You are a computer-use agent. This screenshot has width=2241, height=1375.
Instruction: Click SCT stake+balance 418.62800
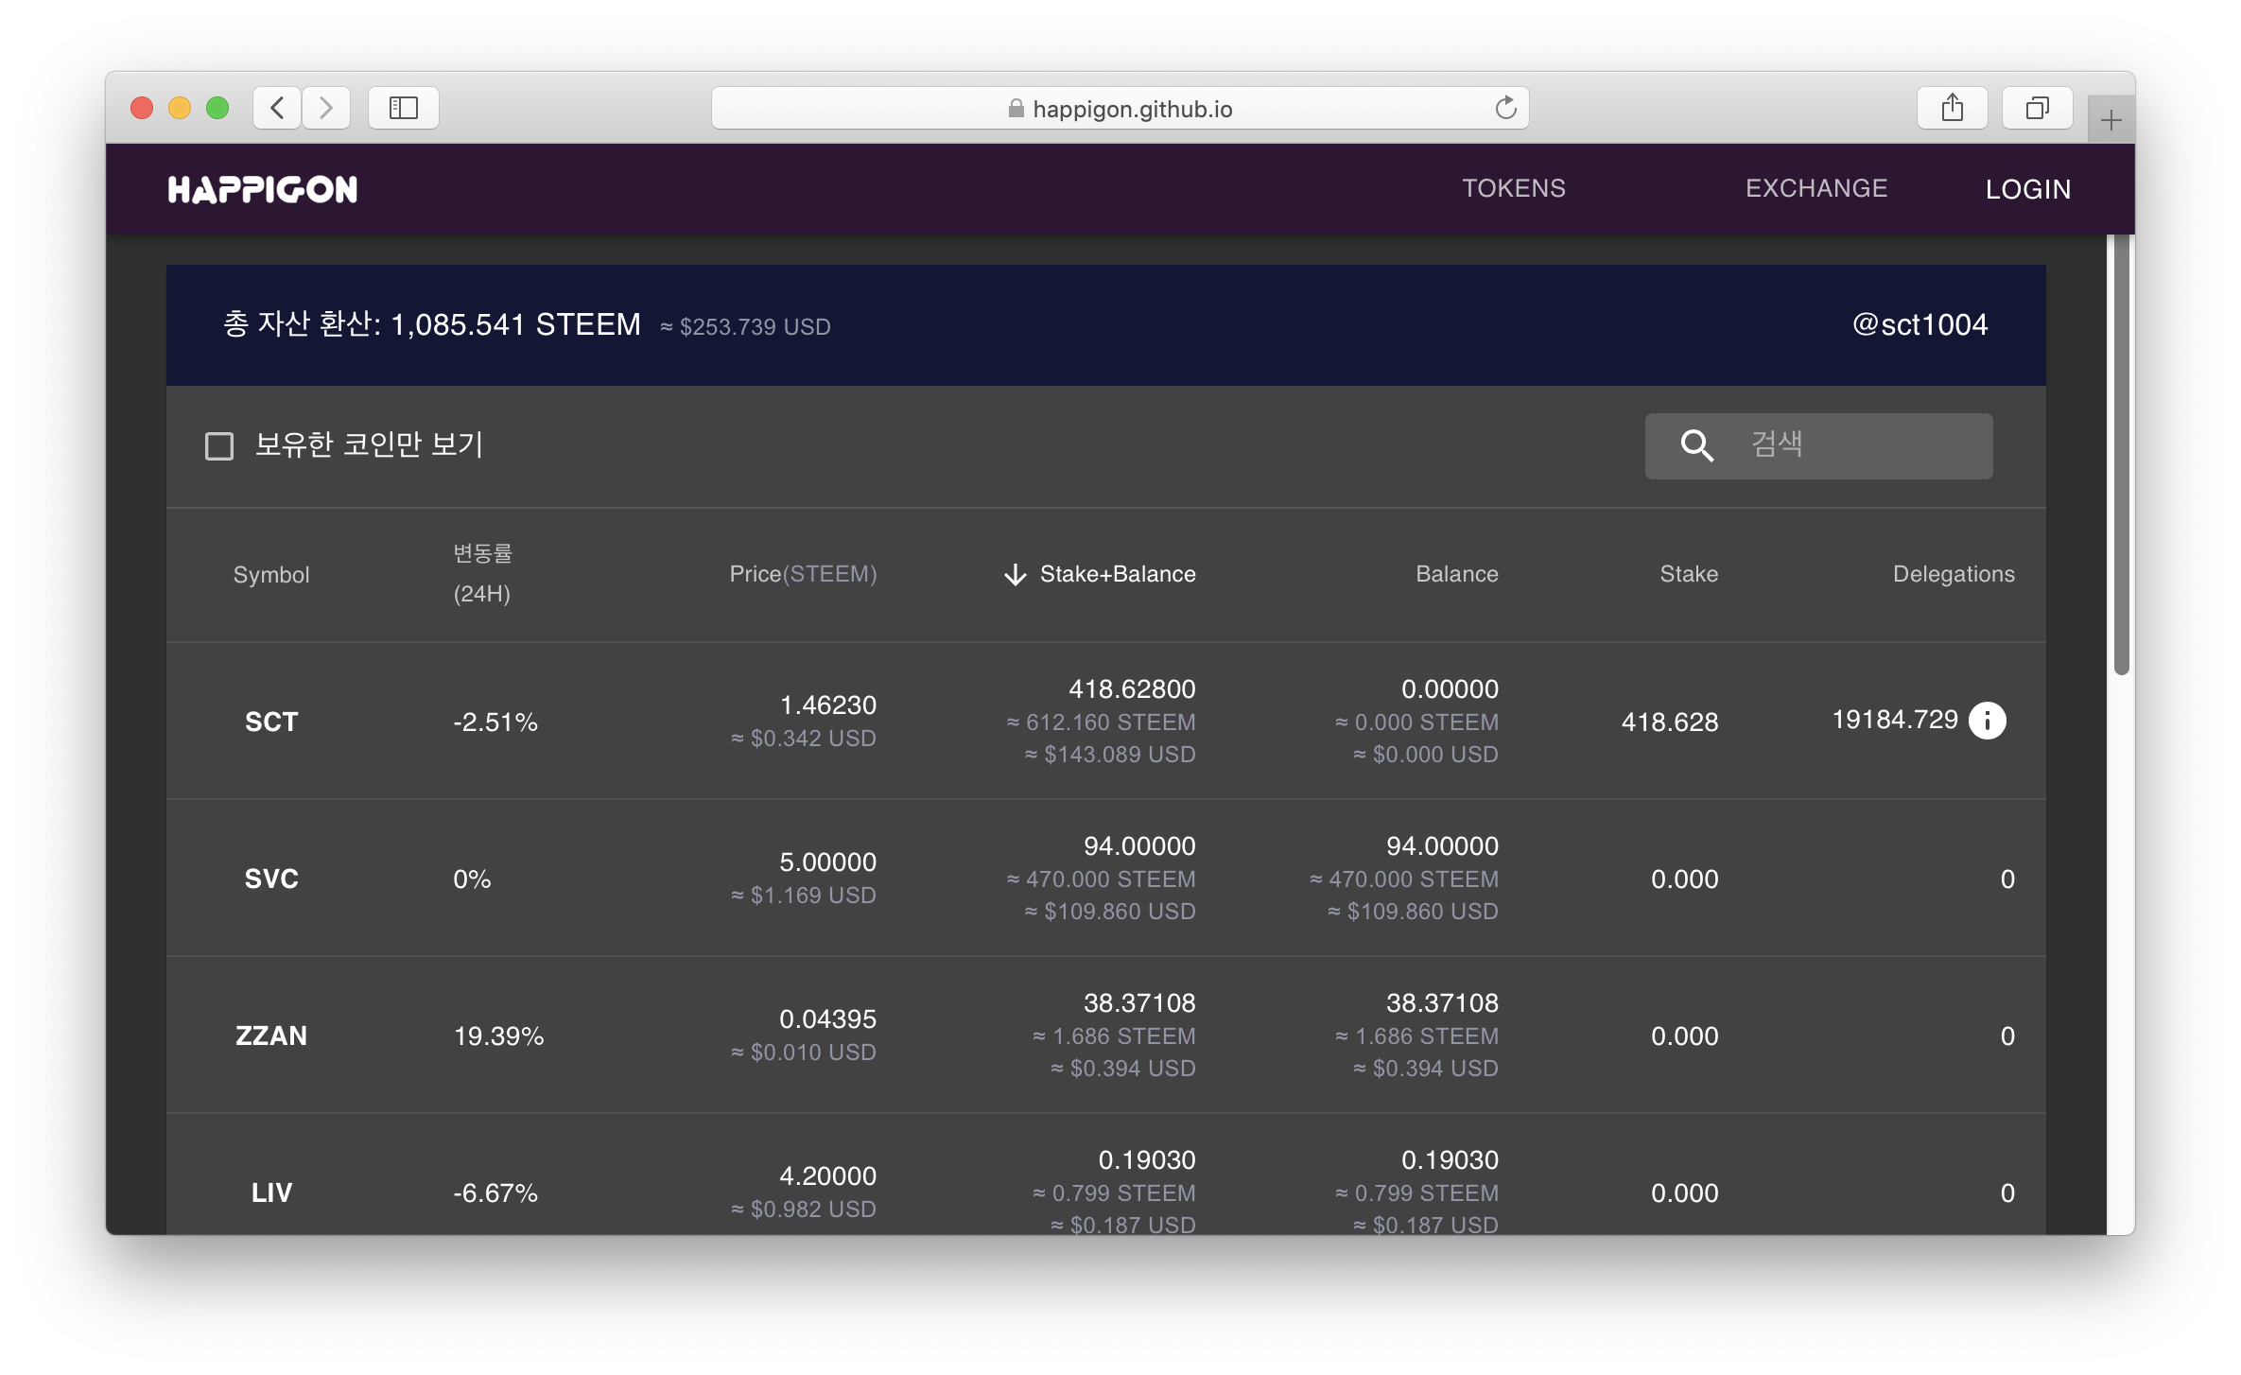(x=1132, y=688)
